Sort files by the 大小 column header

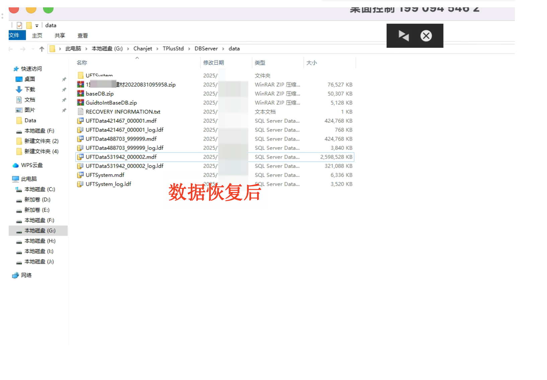[x=311, y=63]
